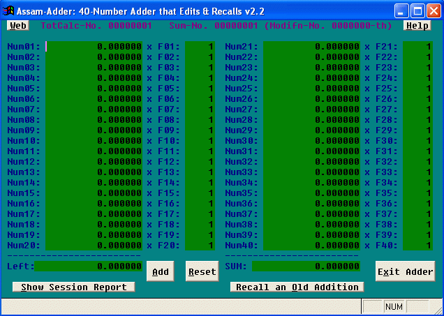This screenshot has height=316, width=444.
Task: Click the F28 factor field
Action: [x=417, y=120]
